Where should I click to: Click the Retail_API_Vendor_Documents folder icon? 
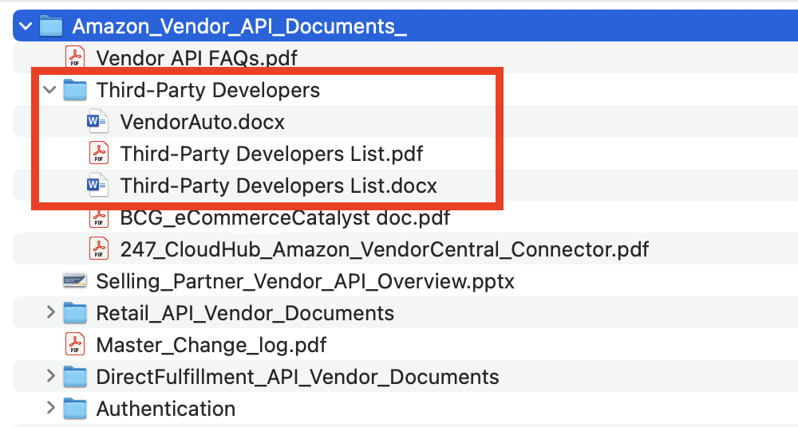[x=75, y=312]
